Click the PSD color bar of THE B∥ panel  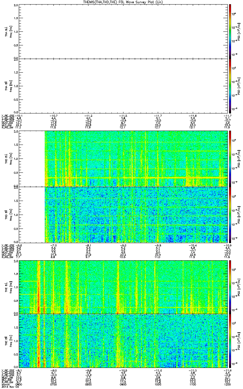[230, 341]
